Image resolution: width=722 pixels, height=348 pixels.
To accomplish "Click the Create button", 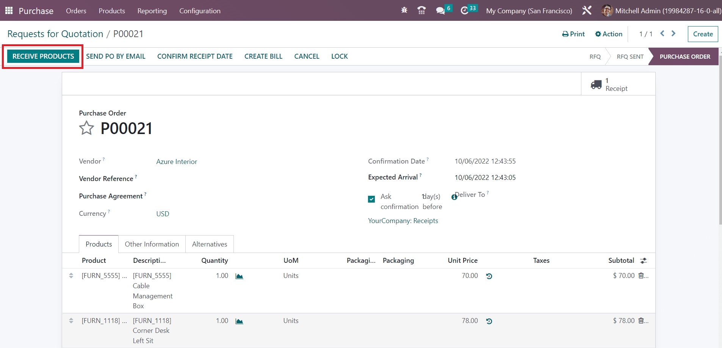I will click(703, 34).
